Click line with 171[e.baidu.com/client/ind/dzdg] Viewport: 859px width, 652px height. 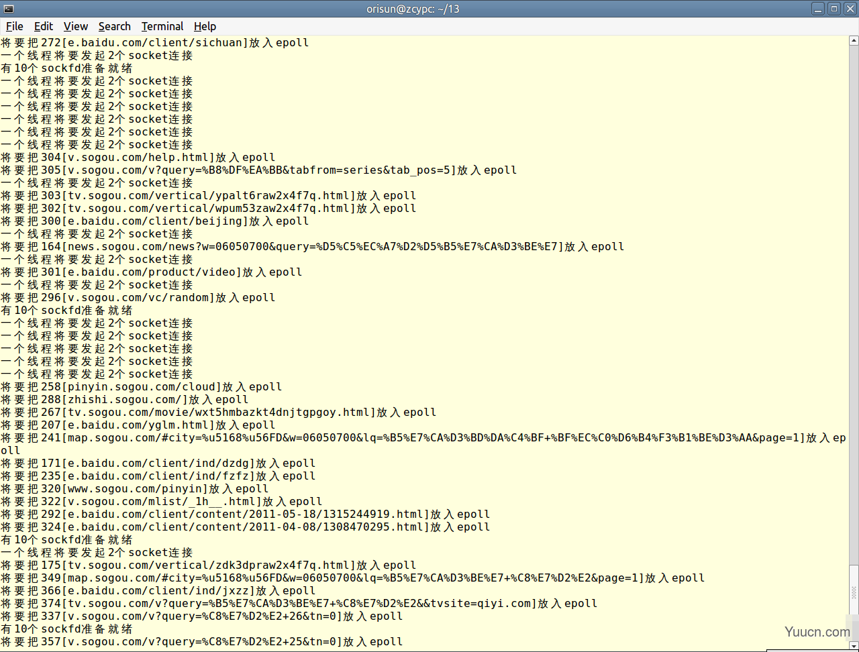[x=158, y=464]
